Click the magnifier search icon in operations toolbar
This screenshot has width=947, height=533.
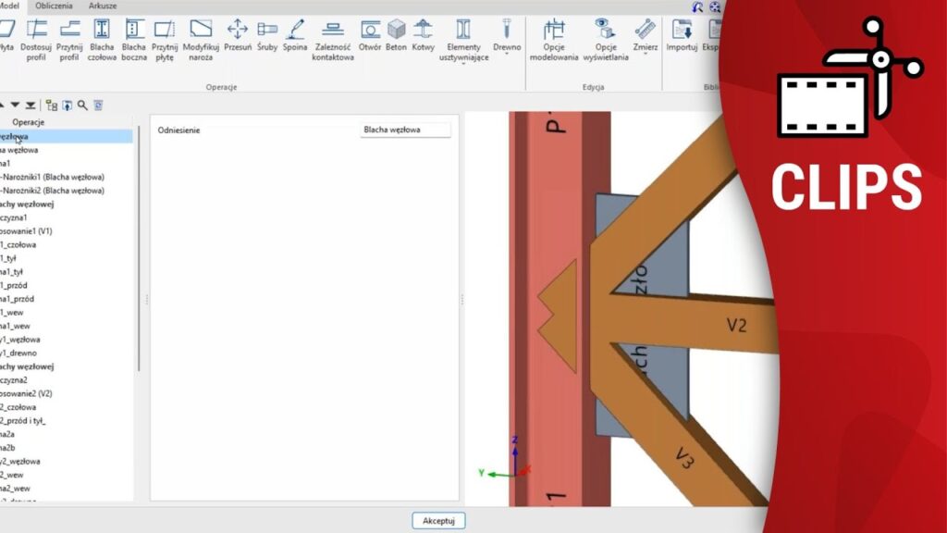click(x=82, y=105)
